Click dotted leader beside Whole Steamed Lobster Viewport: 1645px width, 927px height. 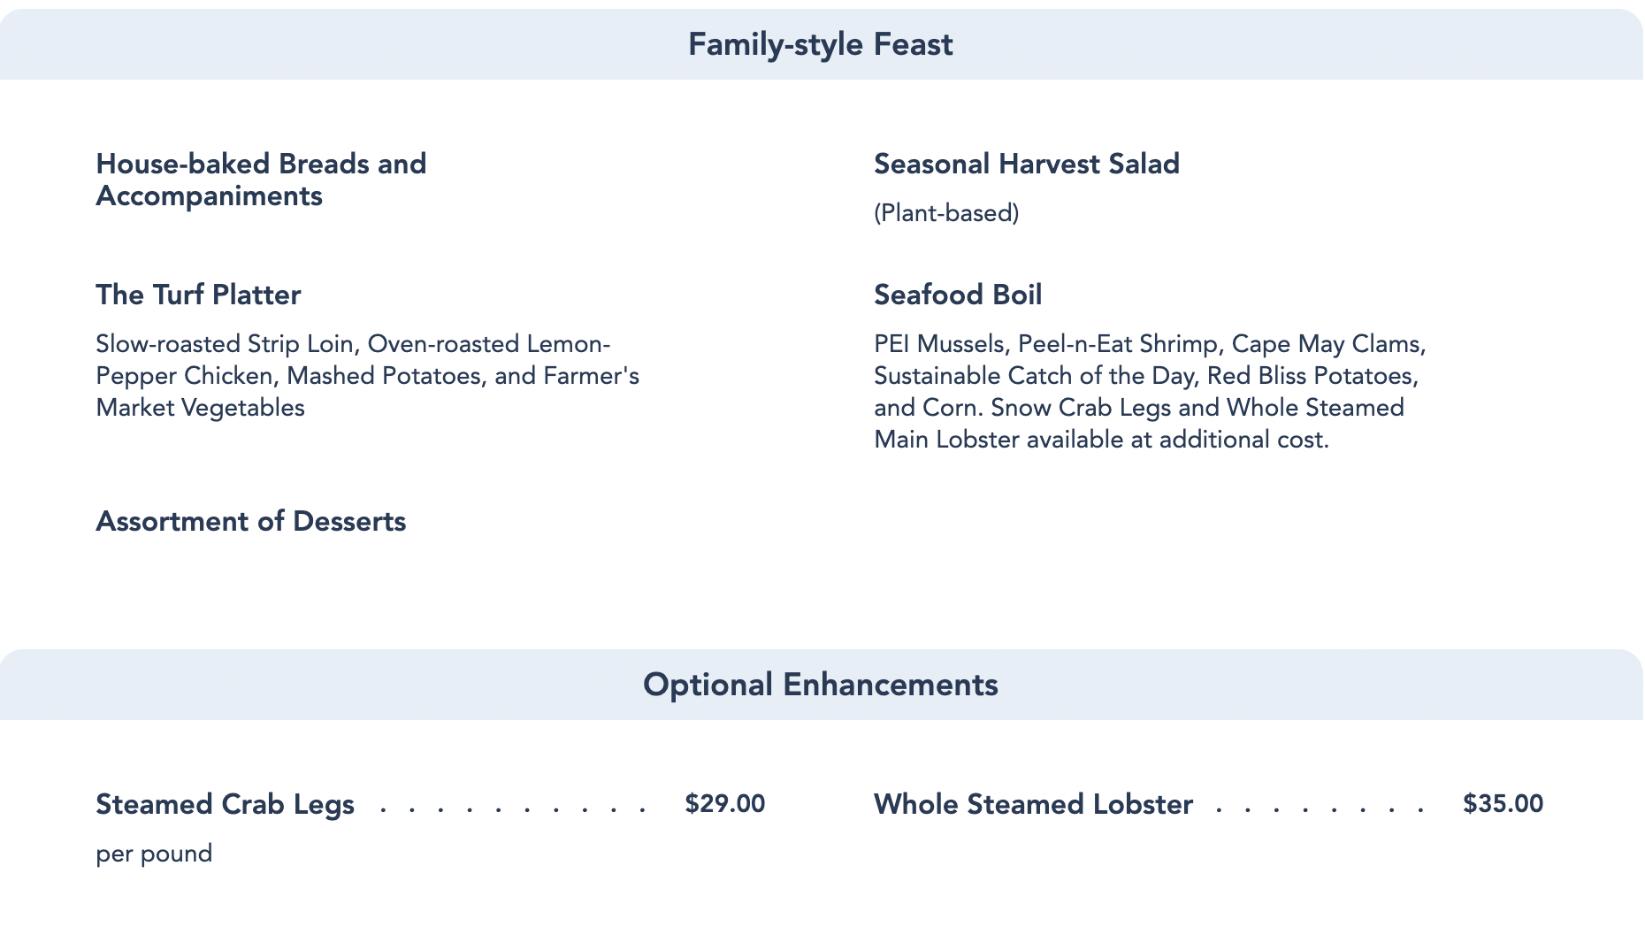1320,806
